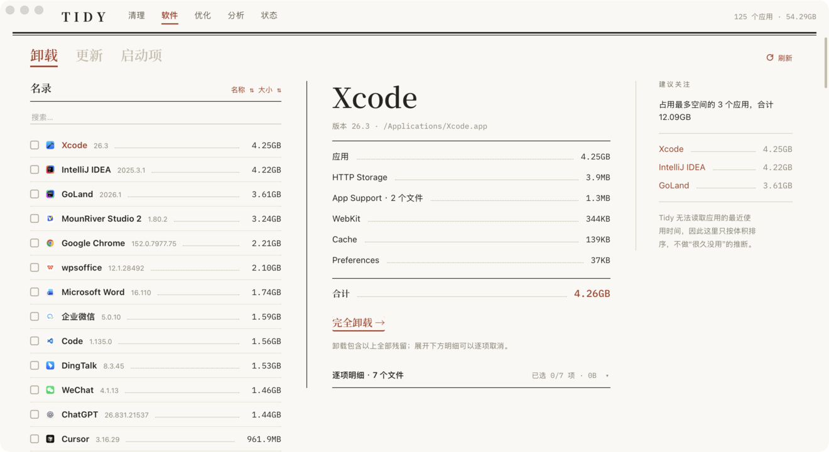Viewport: 829px width, 452px height.
Task: Click the MounRiver Studio 2 app icon
Action: [x=50, y=218]
